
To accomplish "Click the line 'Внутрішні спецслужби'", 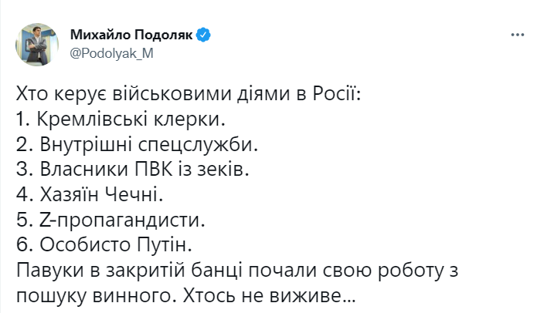I will click(x=137, y=144).
